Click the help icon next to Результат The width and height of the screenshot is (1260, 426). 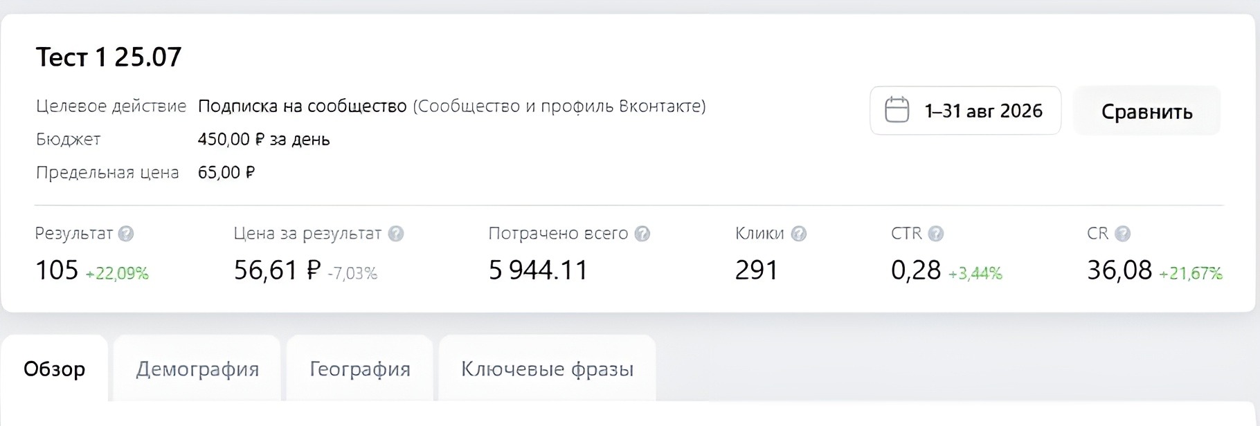126,234
